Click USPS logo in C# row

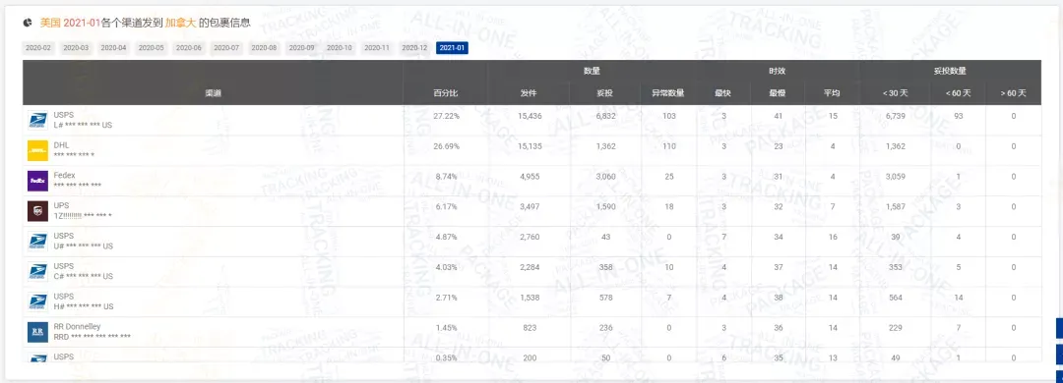click(38, 271)
